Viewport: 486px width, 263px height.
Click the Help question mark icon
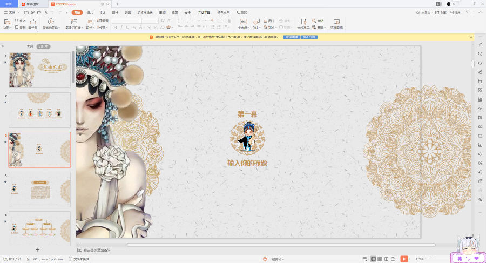pos(467,12)
